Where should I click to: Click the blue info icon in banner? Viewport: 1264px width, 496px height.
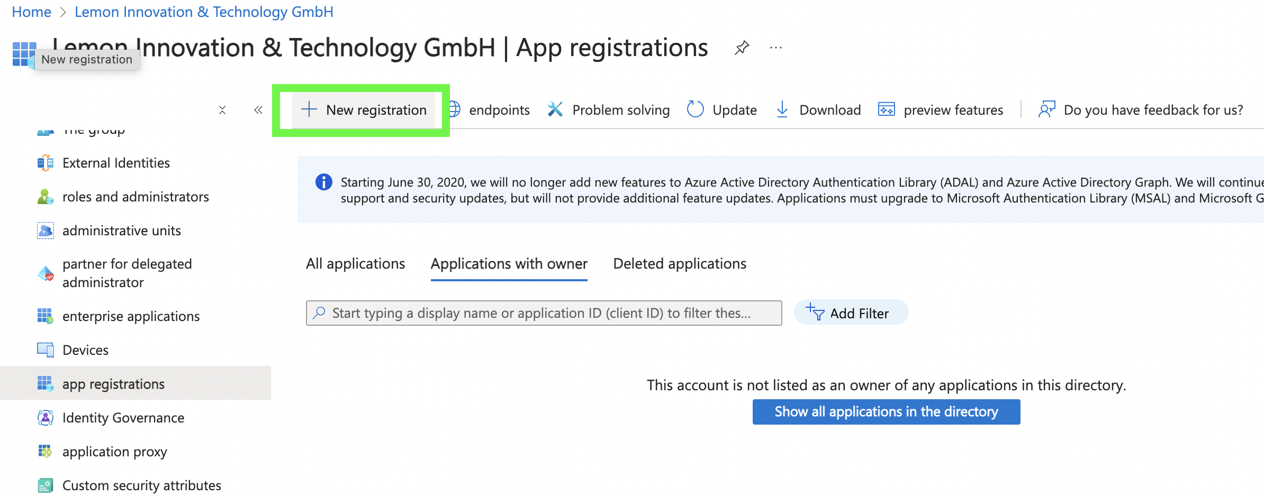(324, 182)
